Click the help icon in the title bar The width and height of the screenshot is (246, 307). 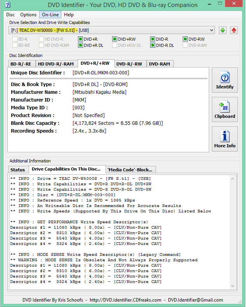click(x=7, y=5)
